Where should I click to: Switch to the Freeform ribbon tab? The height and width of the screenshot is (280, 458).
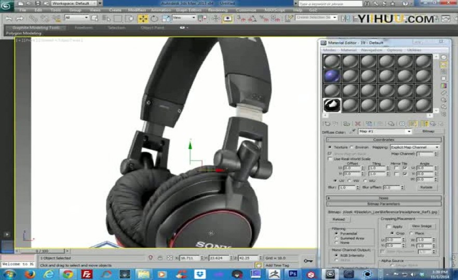pyautogui.click(x=84, y=27)
